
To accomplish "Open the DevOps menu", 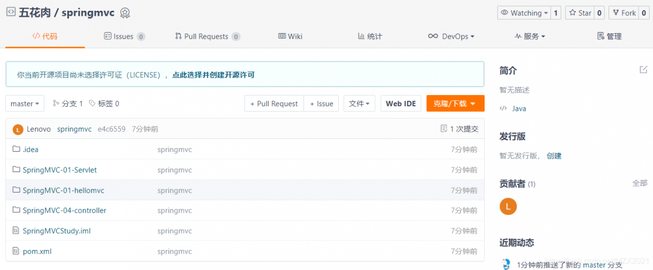I will 451,36.
